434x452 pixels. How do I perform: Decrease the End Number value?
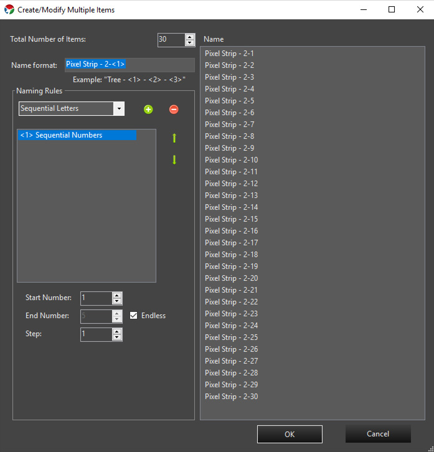[117, 319]
